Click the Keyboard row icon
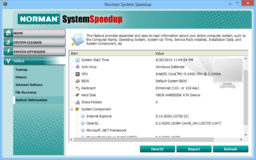Screen dimensions: 256x160 pos(77,88)
